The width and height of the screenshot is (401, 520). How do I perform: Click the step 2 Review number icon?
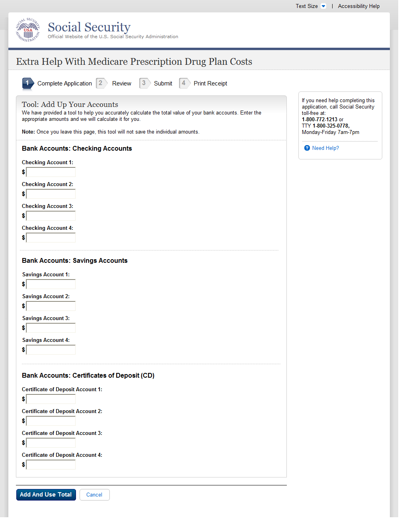coord(101,83)
